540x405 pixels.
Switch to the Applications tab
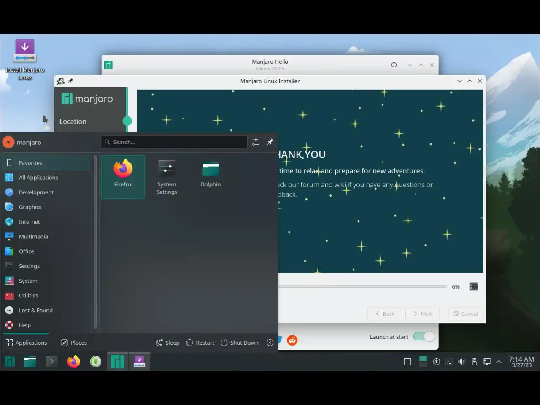[x=26, y=343]
